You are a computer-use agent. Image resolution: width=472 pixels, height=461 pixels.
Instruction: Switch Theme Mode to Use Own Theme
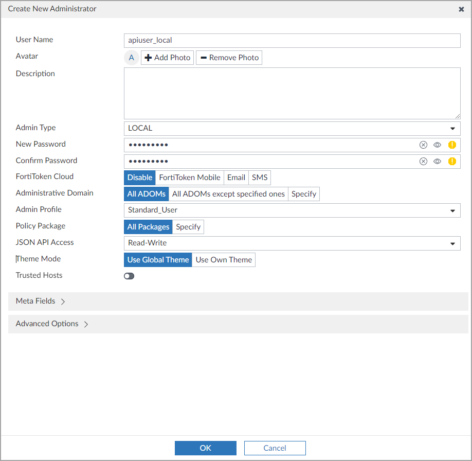[224, 260]
